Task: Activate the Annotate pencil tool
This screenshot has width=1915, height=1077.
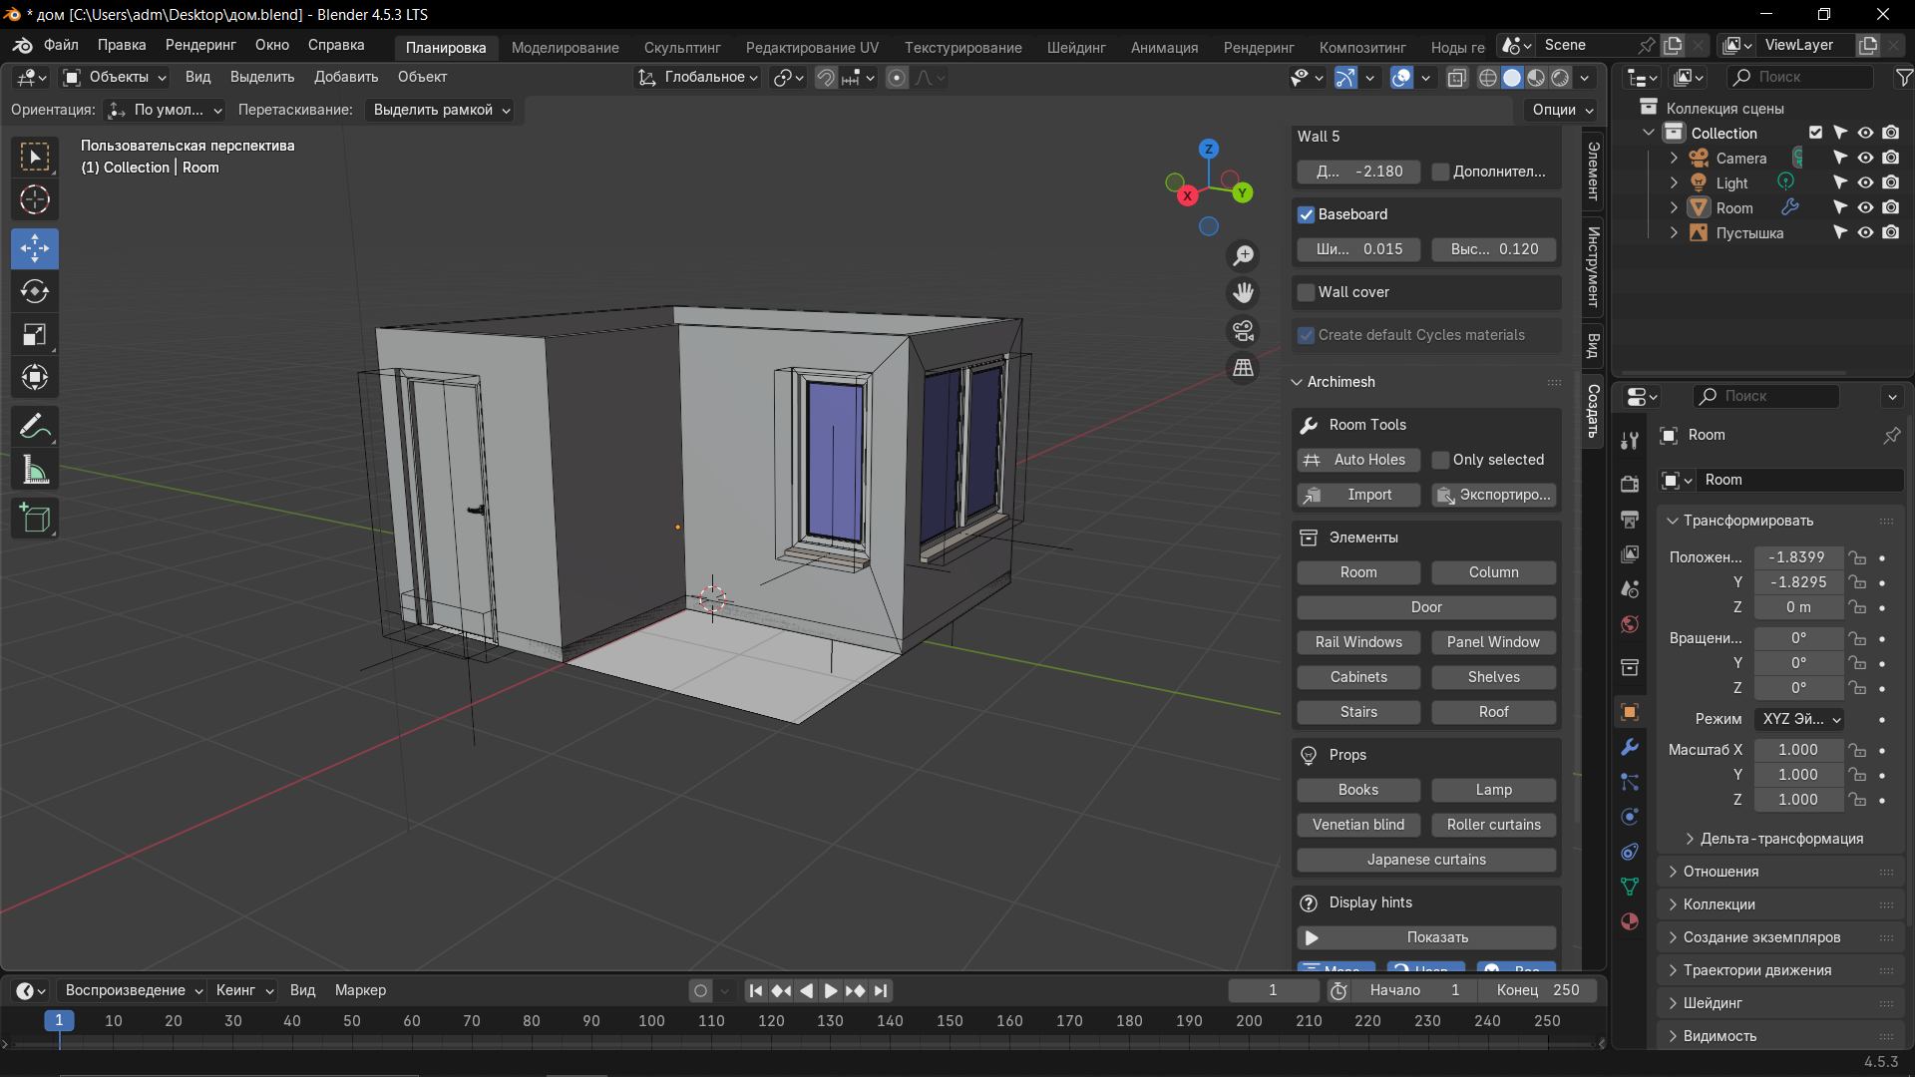Action: click(x=35, y=427)
